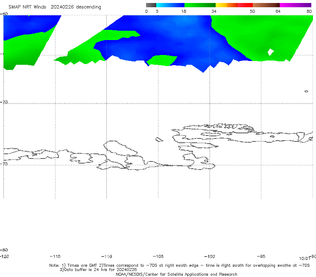Click the tiny island outline at far right

(x=306, y=91)
